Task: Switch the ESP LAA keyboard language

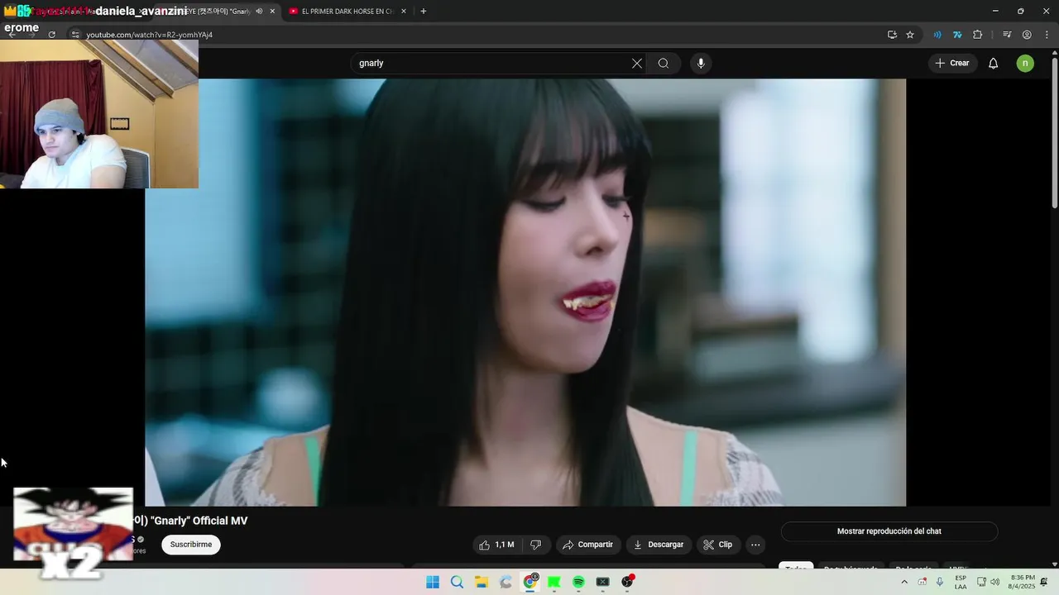Action: click(x=961, y=582)
